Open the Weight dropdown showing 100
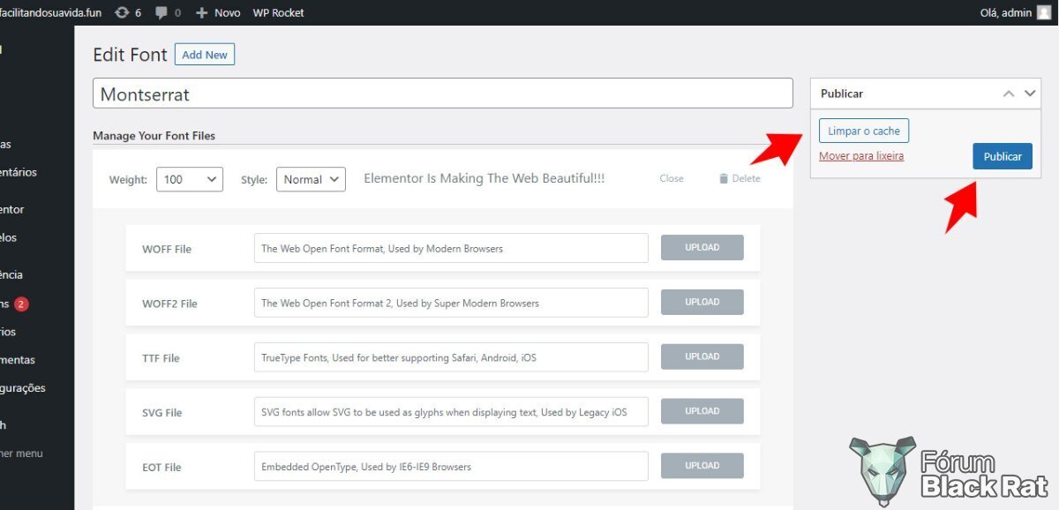 (190, 179)
